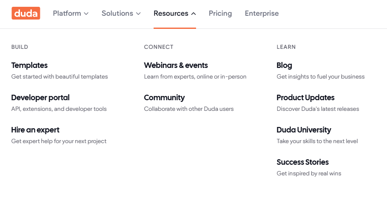
Task: Click the LEARN section heading
Action: (x=286, y=47)
